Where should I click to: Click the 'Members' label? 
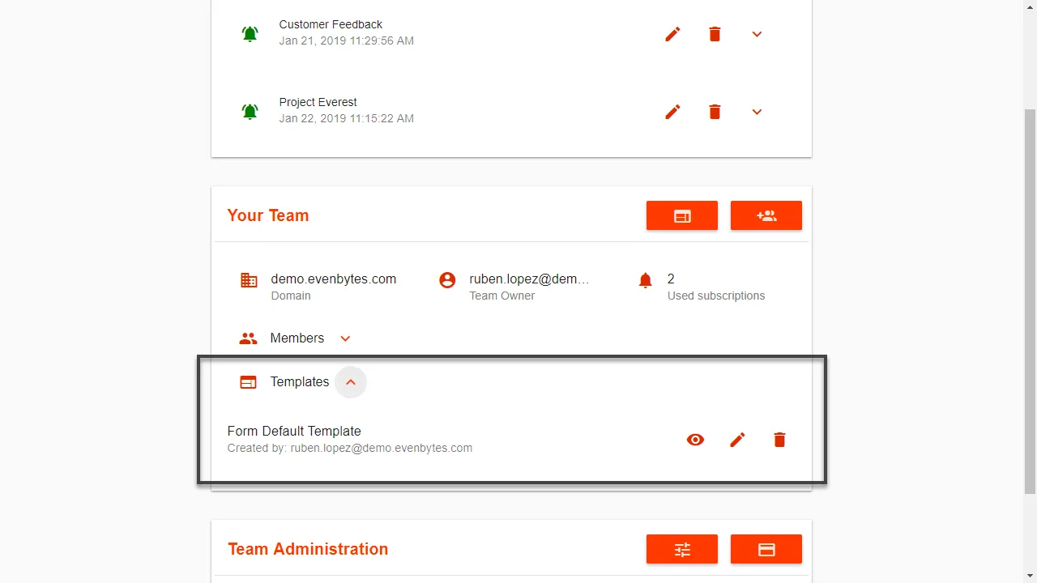pyautogui.click(x=297, y=338)
